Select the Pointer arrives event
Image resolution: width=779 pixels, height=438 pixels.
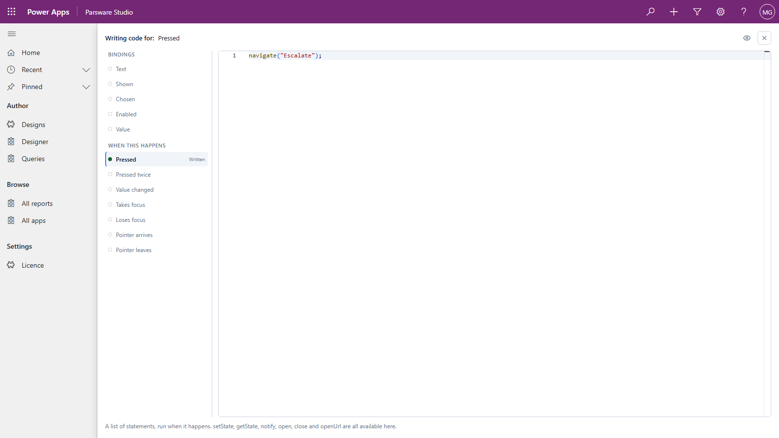coord(156,235)
